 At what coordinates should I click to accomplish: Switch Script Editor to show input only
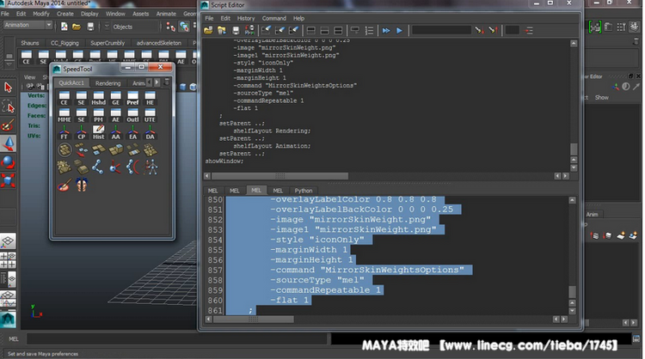324,30
